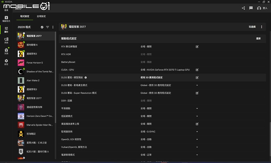Expand Vulkan/OpenGL 展現方法 dropdown
Screen dimensions: 271x163
[197, 147]
